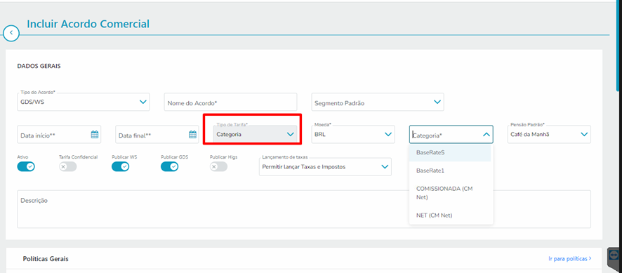This screenshot has width=622, height=273.
Task: Open the Tipo do Acordo dropdown
Action: (84, 102)
